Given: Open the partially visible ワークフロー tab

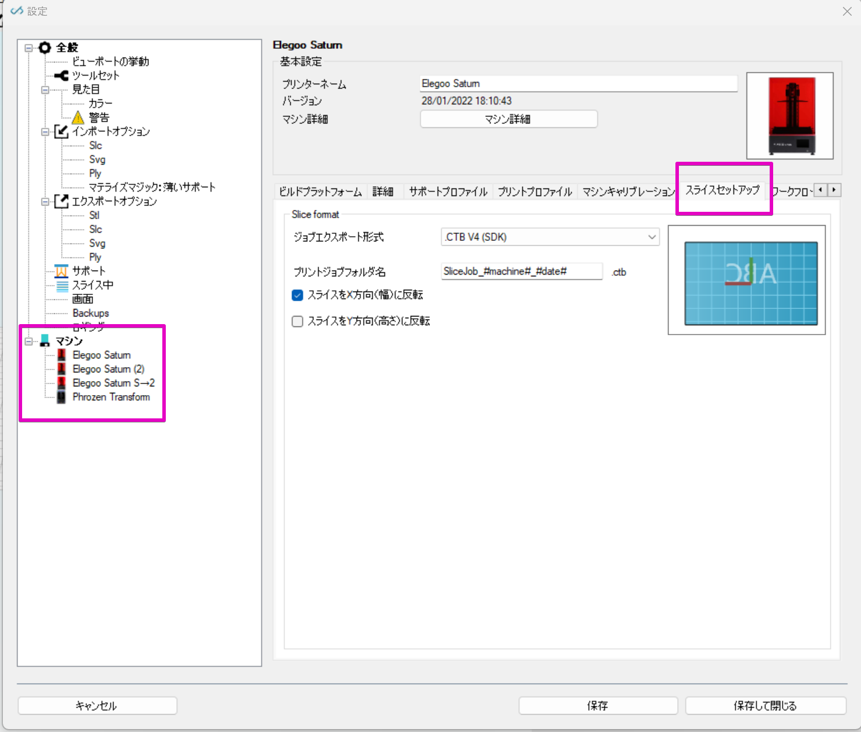Looking at the screenshot, I should [791, 191].
